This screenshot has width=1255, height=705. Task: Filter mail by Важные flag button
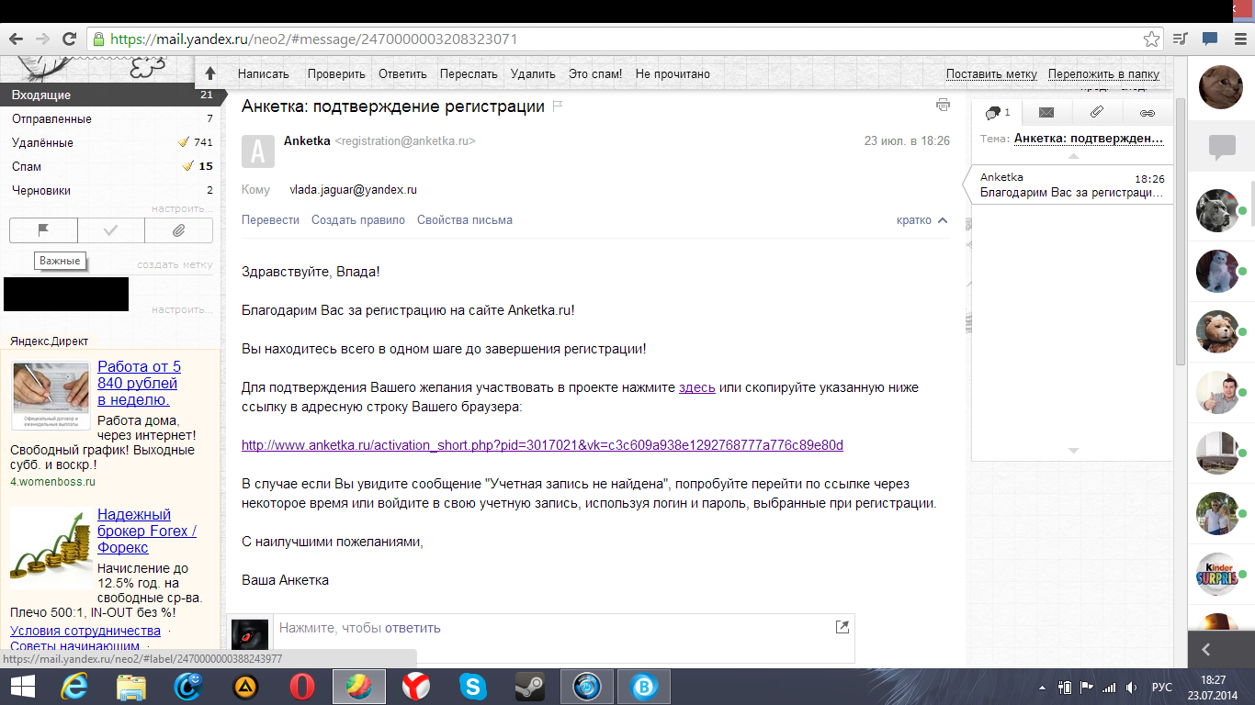[43, 230]
